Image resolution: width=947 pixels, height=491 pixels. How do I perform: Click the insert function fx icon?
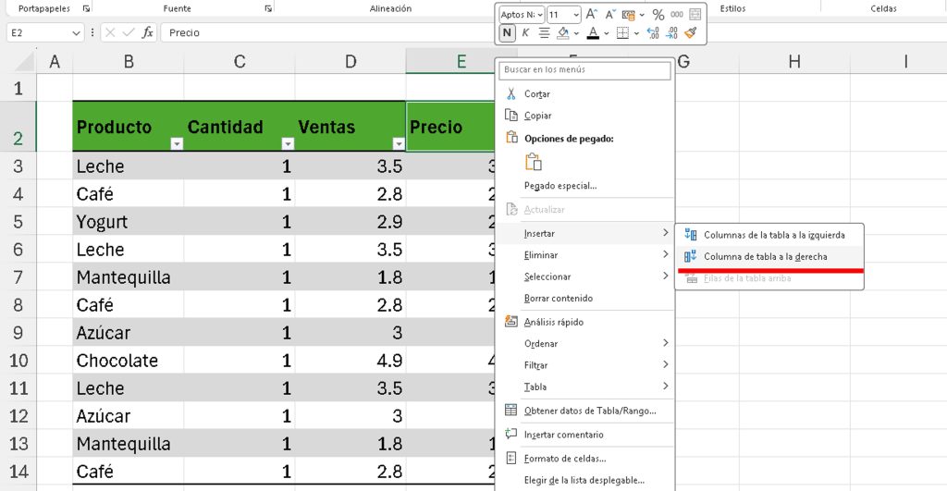[148, 32]
